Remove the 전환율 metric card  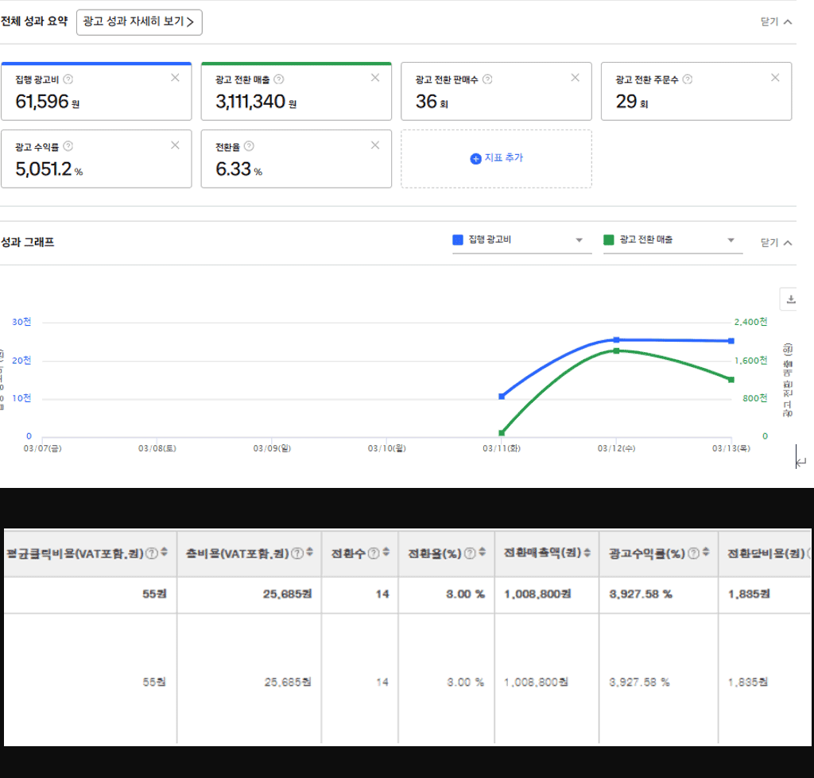[x=375, y=145]
